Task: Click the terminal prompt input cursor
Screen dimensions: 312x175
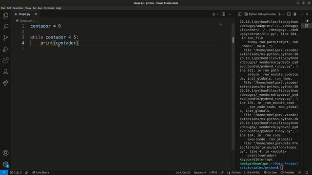Action: (x=282, y=168)
